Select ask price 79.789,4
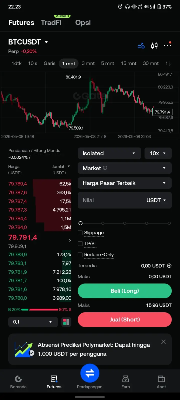The width and height of the screenshot is (180, 400). pyautogui.click(x=17, y=184)
